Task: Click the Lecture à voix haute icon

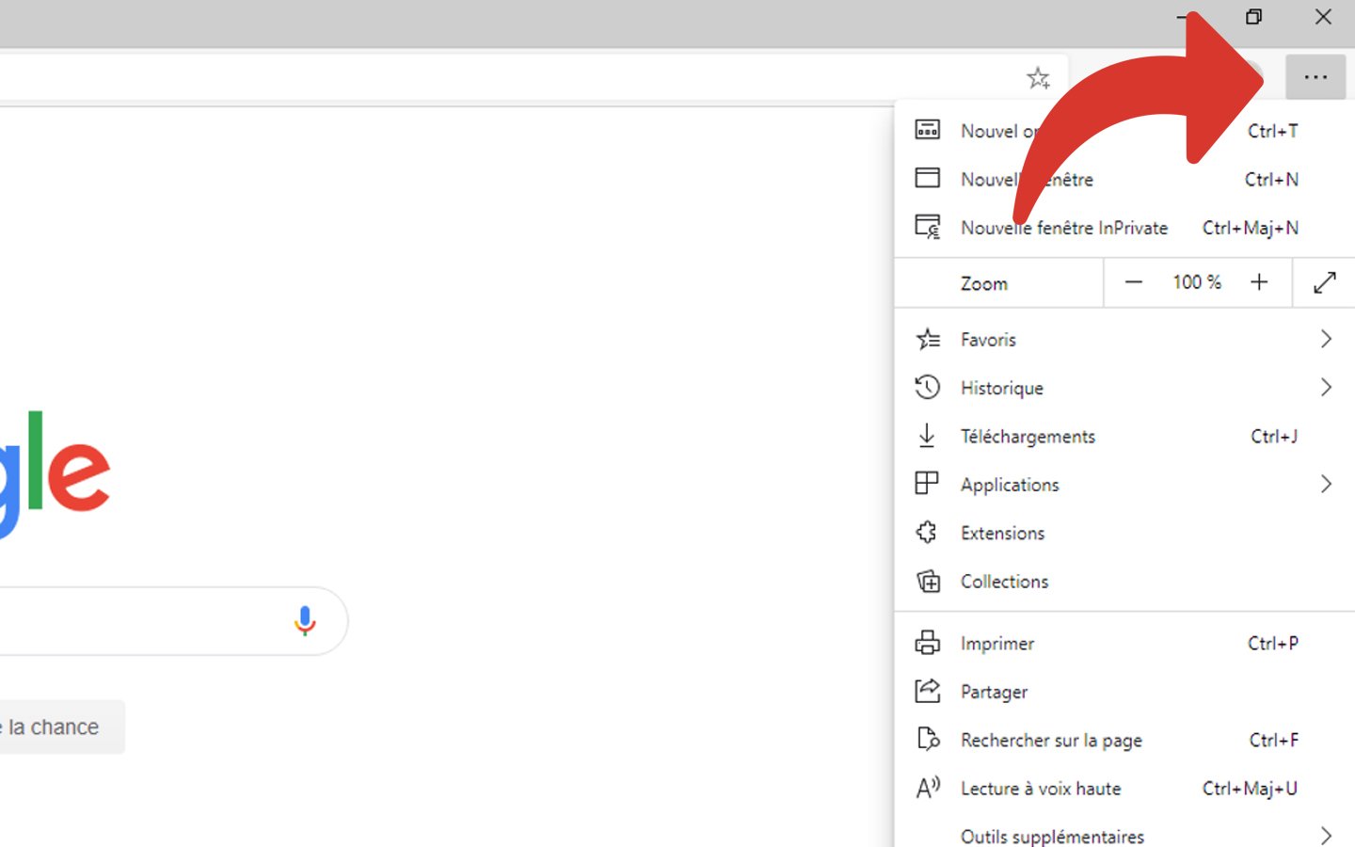Action: pos(927,788)
